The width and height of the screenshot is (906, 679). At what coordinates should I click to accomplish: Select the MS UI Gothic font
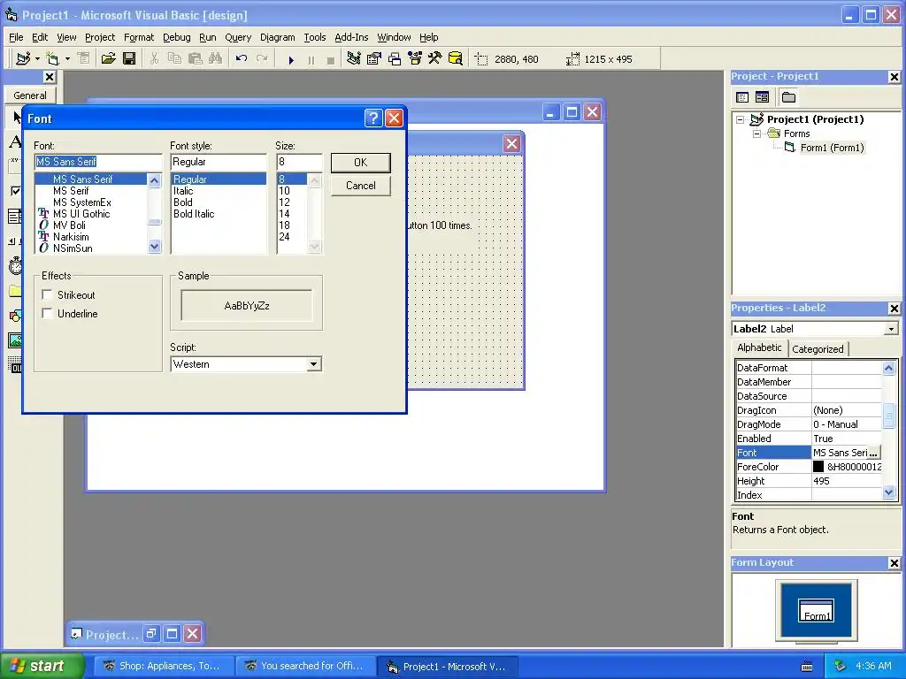pos(81,214)
